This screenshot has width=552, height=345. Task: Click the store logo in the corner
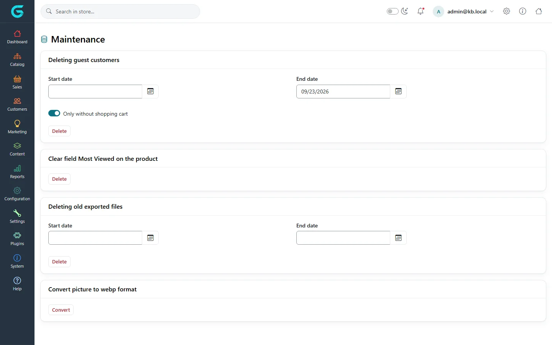[17, 11]
